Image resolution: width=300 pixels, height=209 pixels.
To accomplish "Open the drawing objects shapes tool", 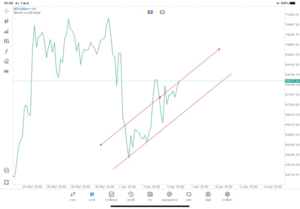I will [x=7, y=61].
